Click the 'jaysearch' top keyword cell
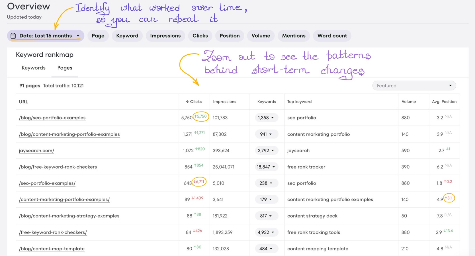Image resolution: width=475 pixels, height=256 pixels. [298, 150]
